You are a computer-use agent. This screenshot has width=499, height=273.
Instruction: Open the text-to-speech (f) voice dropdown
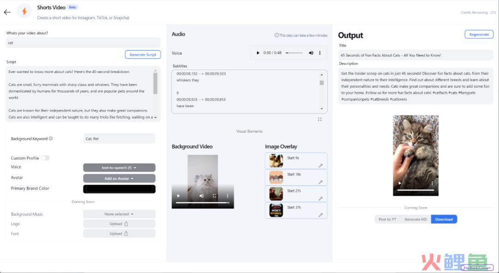119,167
